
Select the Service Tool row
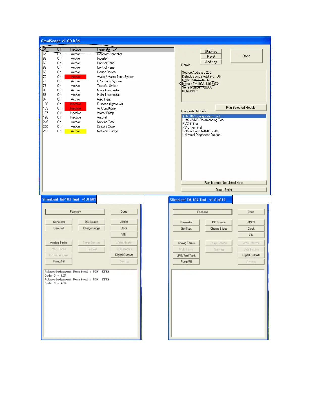[109, 122]
